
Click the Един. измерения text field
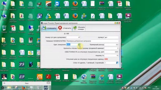72,44
